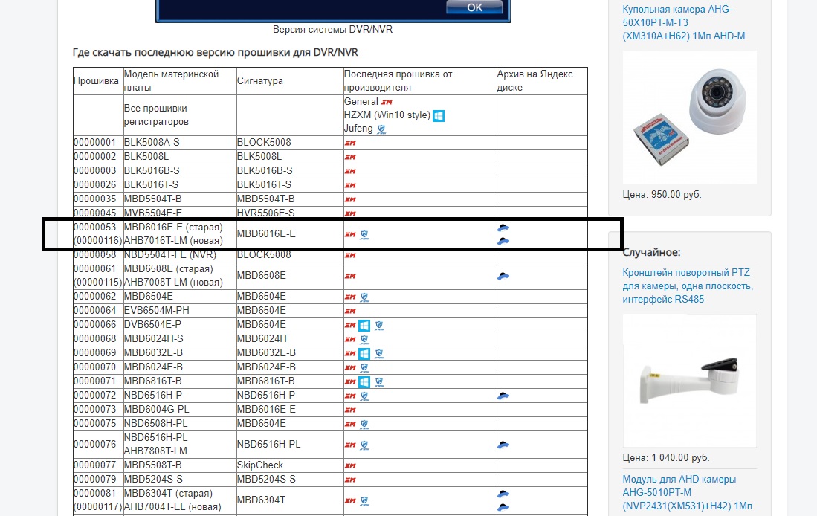Click XM icon next to General

[x=386, y=102]
